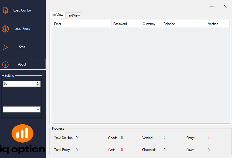
Task: Click the Checked count value
Action: [x=165, y=150]
